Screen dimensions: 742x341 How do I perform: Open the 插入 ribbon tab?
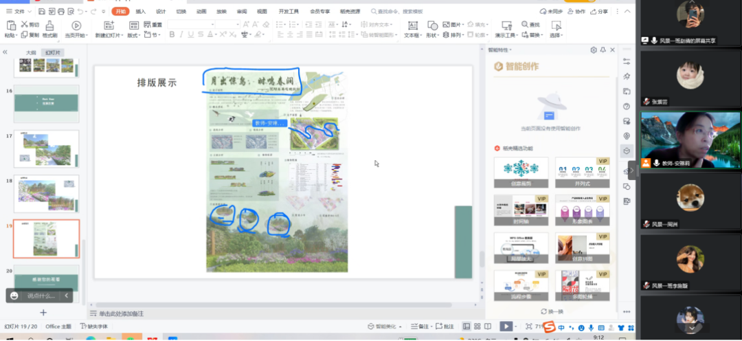coord(141,12)
